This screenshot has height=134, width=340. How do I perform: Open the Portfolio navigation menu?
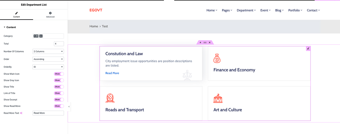click(x=295, y=10)
